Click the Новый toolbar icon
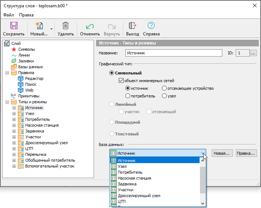 click(39, 26)
